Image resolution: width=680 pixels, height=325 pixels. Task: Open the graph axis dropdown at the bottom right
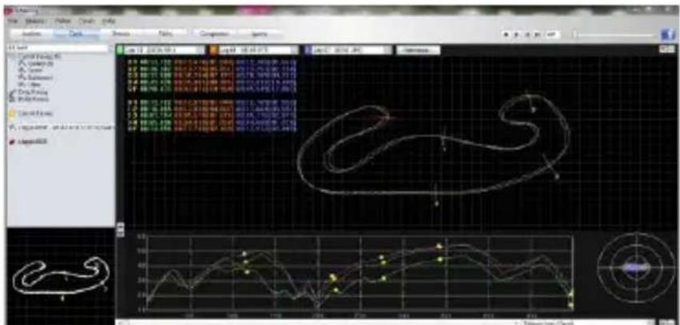click(587, 323)
